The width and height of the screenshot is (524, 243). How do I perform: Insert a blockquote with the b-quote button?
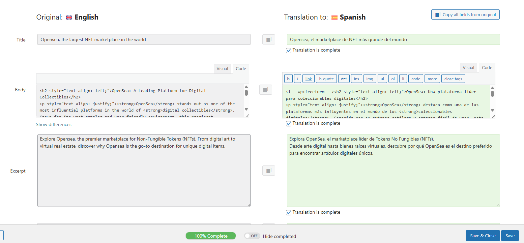(x=326, y=79)
